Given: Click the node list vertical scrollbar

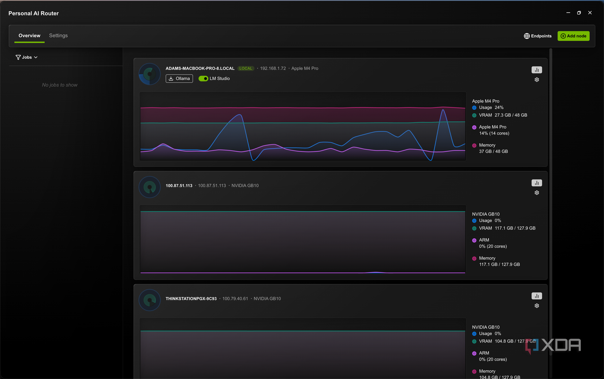Looking at the screenshot, I should (x=551, y=201).
